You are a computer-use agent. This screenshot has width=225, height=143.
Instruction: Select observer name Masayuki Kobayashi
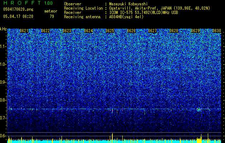(128, 4)
